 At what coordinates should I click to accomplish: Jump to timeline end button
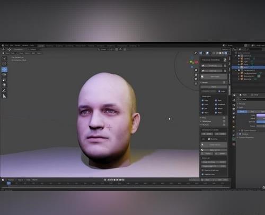click(x=123, y=180)
